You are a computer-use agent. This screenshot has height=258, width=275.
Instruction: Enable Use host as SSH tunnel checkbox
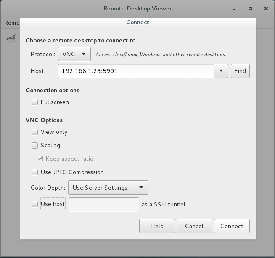[x=34, y=204]
